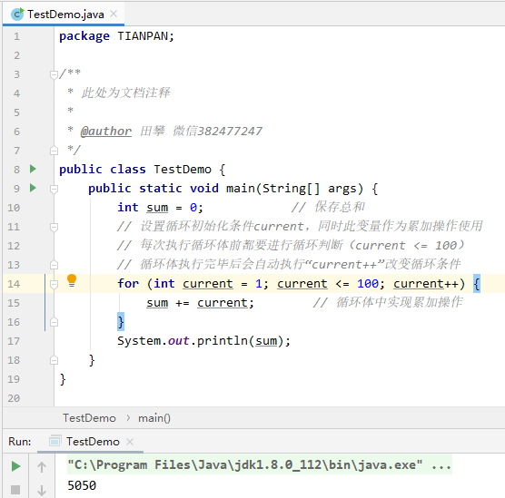
Task: Click the 5050 output in console
Action: click(82, 485)
